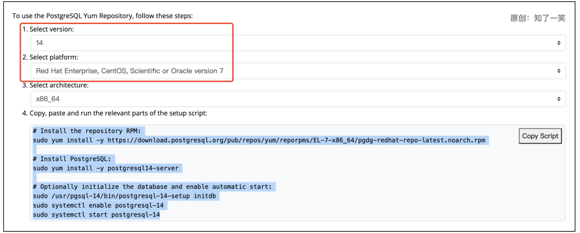Click the "To use the PostgreSQL Yum Repository" heading
This screenshot has width=580, height=233.
tap(102, 16)
